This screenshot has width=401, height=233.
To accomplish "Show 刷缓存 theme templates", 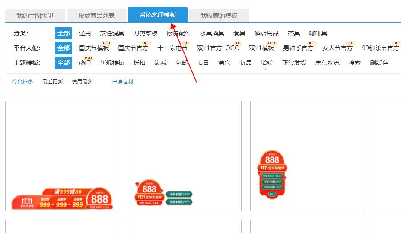I will [379, 63].
